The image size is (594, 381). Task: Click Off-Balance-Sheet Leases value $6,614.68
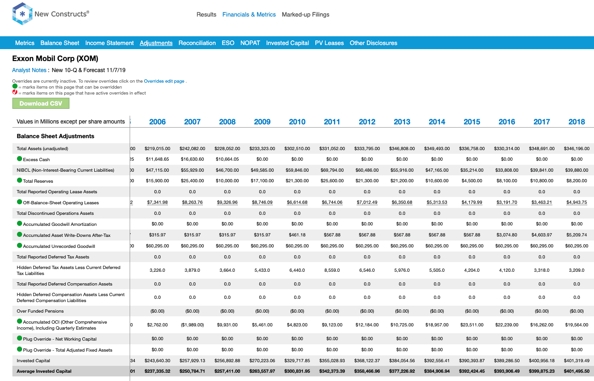coord(297,202)
